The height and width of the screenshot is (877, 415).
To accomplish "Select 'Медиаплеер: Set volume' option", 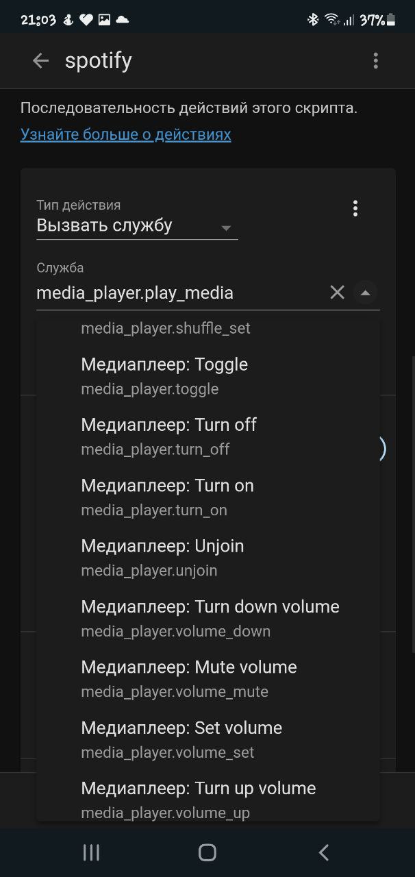I will 208,739.
